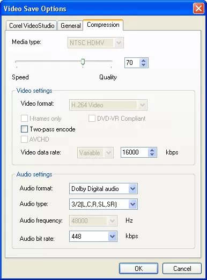Toggle the AVCHD checkbox
Image resolution: width=207 pixels, height=280 pixels.
24,139
